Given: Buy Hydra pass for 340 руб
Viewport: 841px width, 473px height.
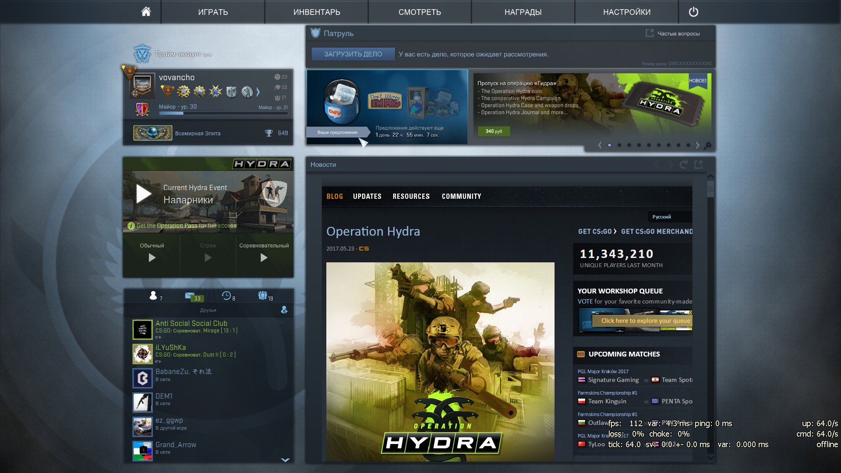Looking at the screenshot, I should (x=494, y=131).
